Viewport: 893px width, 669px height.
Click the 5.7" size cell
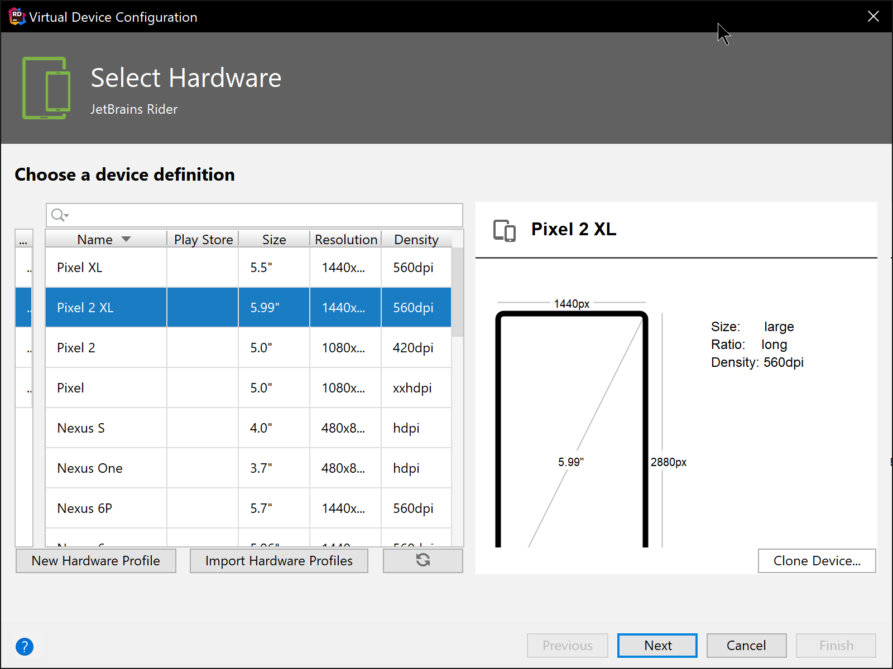(274, 508)
